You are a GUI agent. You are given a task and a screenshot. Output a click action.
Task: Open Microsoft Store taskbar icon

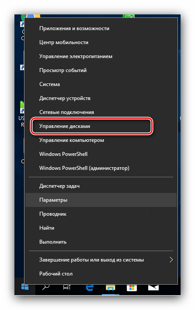(132, 288)
